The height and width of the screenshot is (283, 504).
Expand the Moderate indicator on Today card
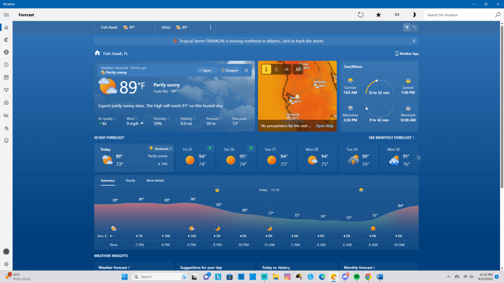point(161,148)
